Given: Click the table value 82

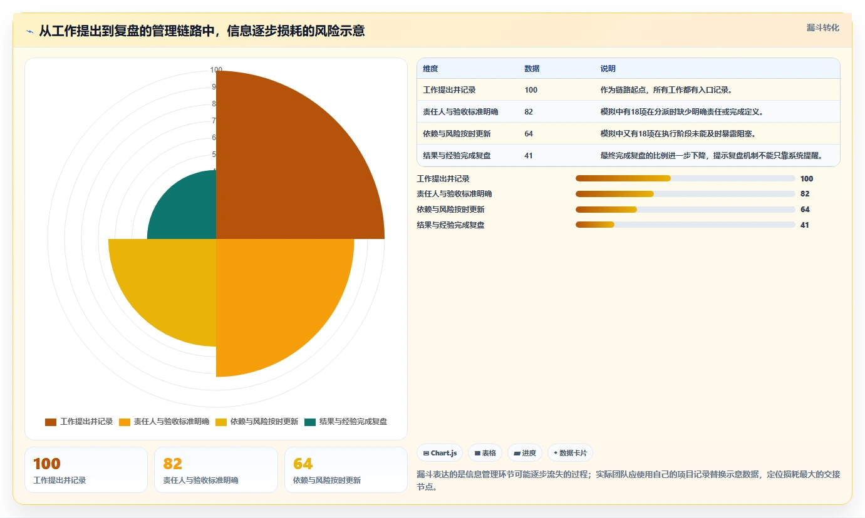Looking at the screenshot, I should click(x=529, y=112).
